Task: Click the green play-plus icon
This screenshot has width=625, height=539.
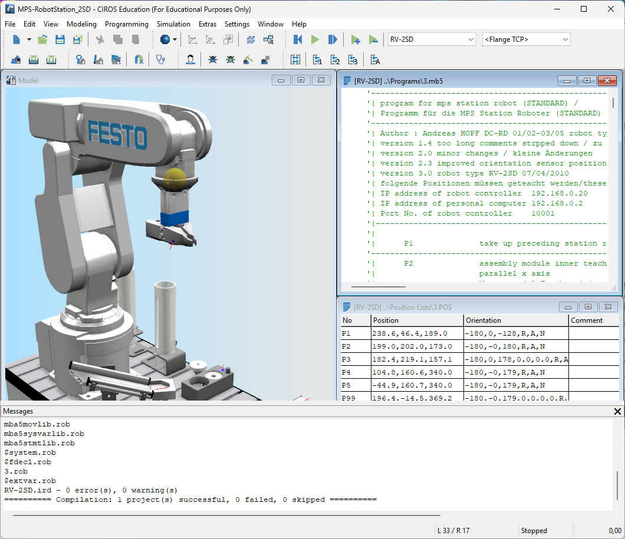Action: [x=355, y=39]
